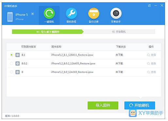
Task: Click the 未下载 status of 8.1 row
Action: [119, 55]
